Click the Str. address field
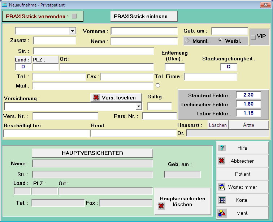The height and width of the screenshot is (222, 273). 93,51
